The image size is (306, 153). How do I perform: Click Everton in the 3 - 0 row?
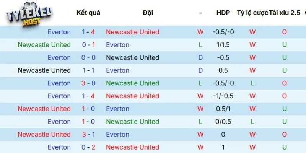click(59, 83)
